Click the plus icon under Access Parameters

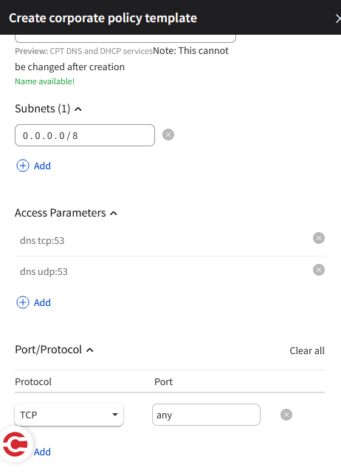(x=23, y=302)
